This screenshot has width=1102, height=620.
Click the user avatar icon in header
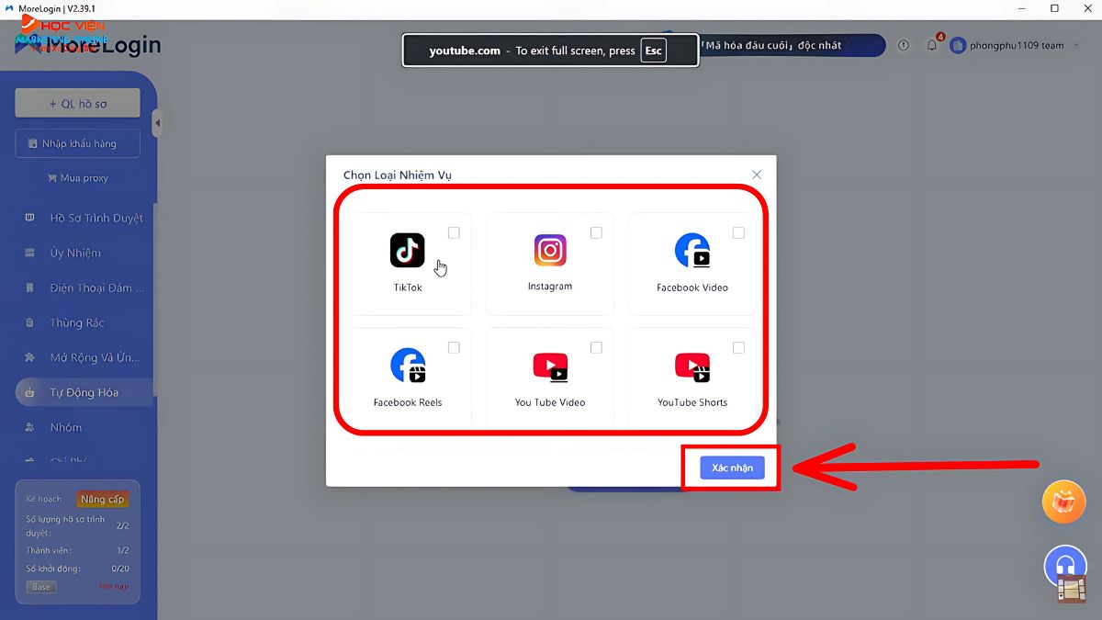point(958,45)
